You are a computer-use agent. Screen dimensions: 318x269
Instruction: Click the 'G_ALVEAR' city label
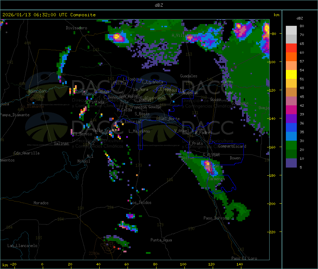(x=211, y=155)
